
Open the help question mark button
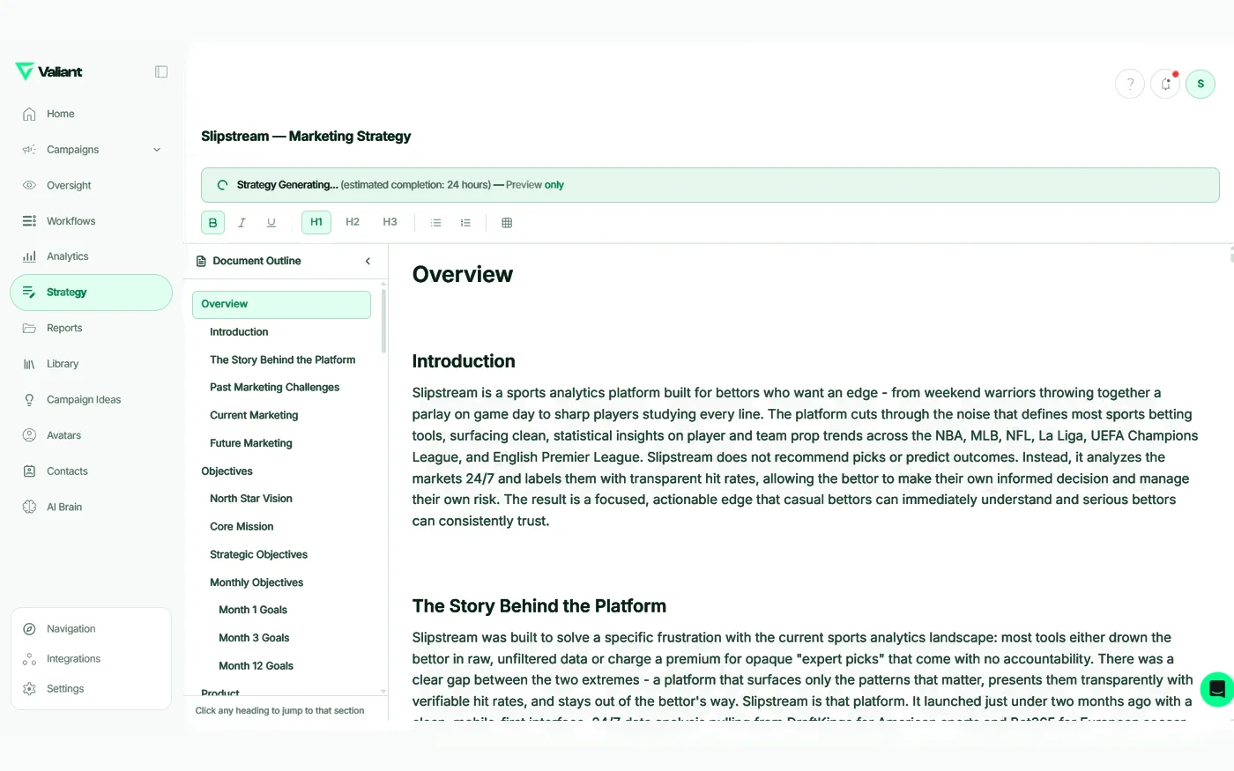(x=1130, y=84)
